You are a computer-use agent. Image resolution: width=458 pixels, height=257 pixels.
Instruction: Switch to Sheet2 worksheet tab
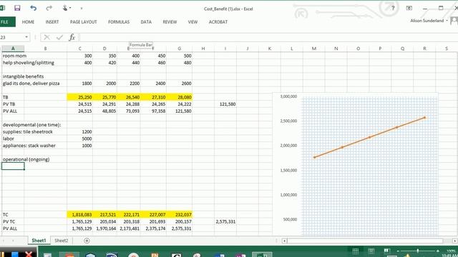coord(62,241)
